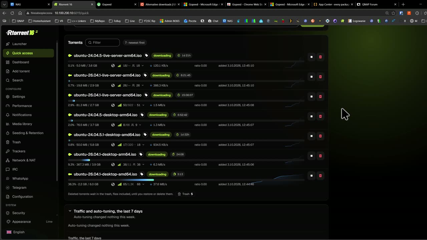Reload the page with the browser refresh button
The height and width of the screenshot is (240, 427).
coord(12,13)
